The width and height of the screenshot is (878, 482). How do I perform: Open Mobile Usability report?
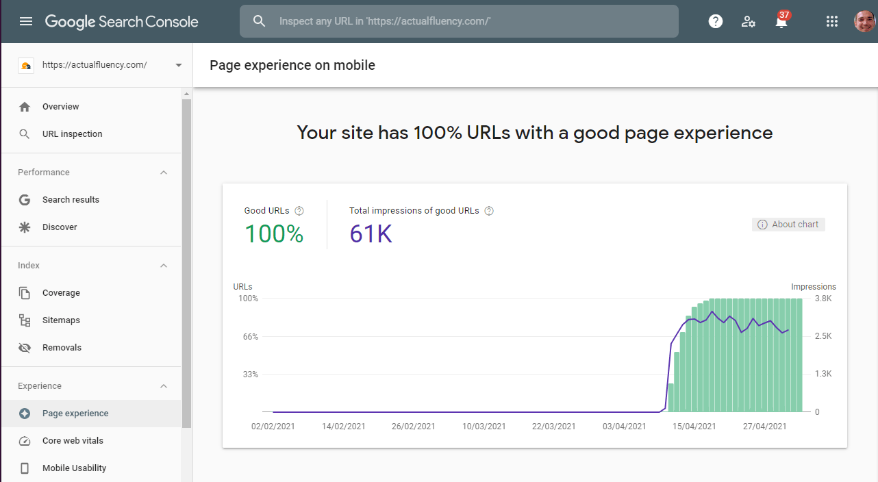91,468
